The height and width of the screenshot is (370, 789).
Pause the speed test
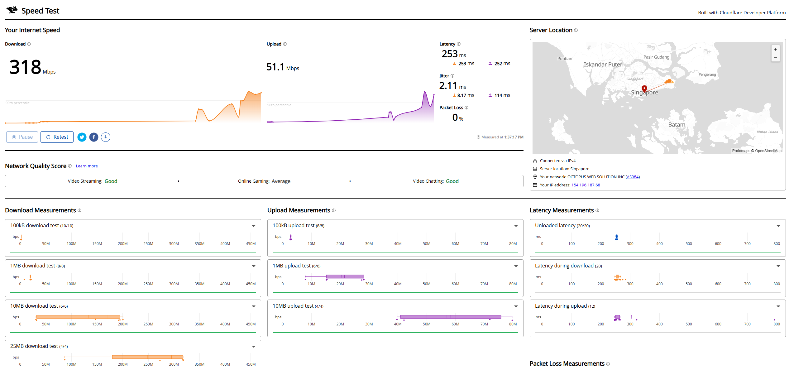pos(22,137)
